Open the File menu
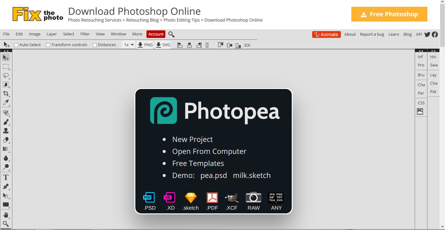 click(6, 34)
